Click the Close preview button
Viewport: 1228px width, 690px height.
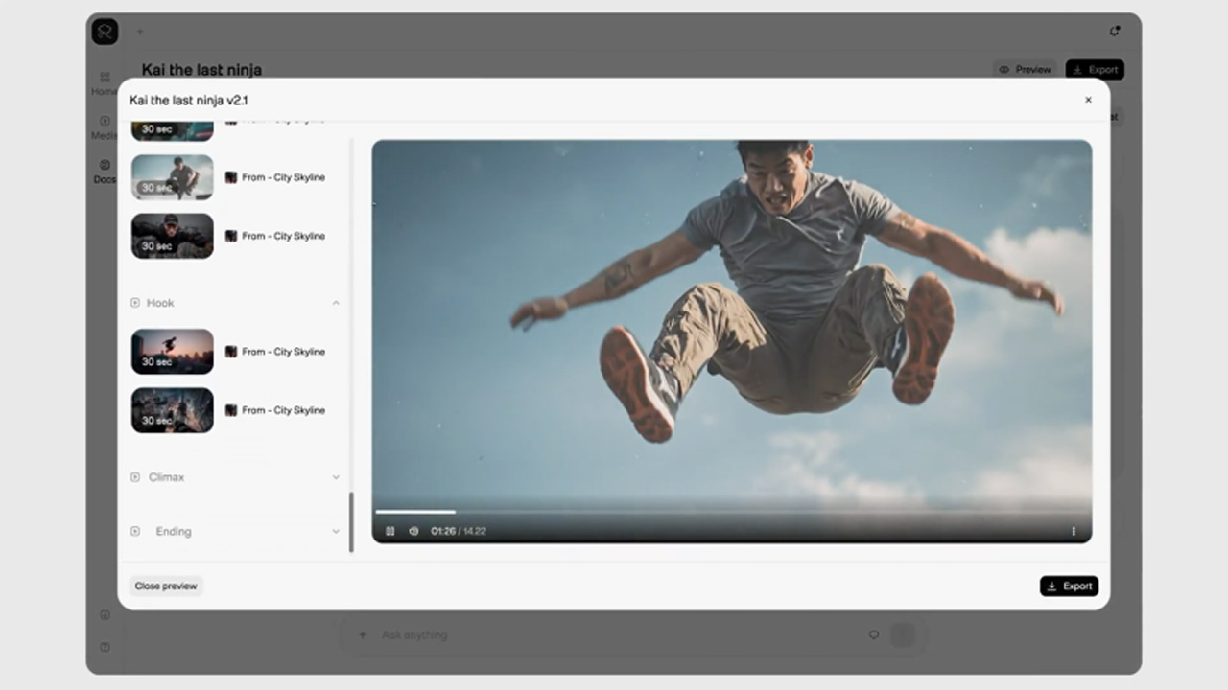pos(166,586)
